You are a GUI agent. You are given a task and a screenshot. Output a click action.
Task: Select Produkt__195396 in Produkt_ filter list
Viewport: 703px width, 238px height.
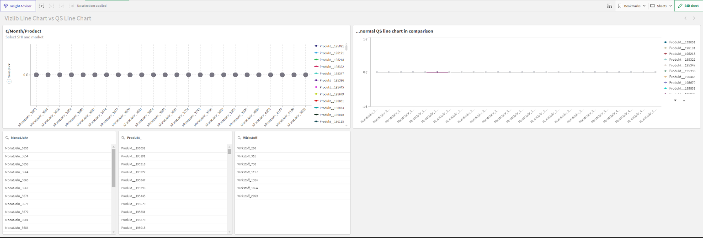(x=173, y=188)
